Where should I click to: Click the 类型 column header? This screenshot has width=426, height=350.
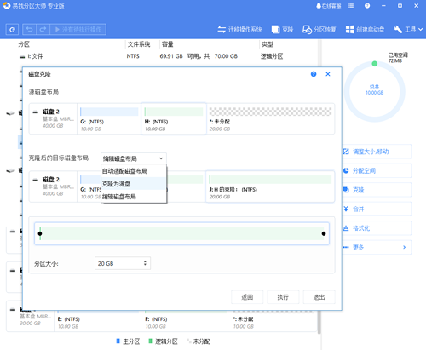coord(268,44)
